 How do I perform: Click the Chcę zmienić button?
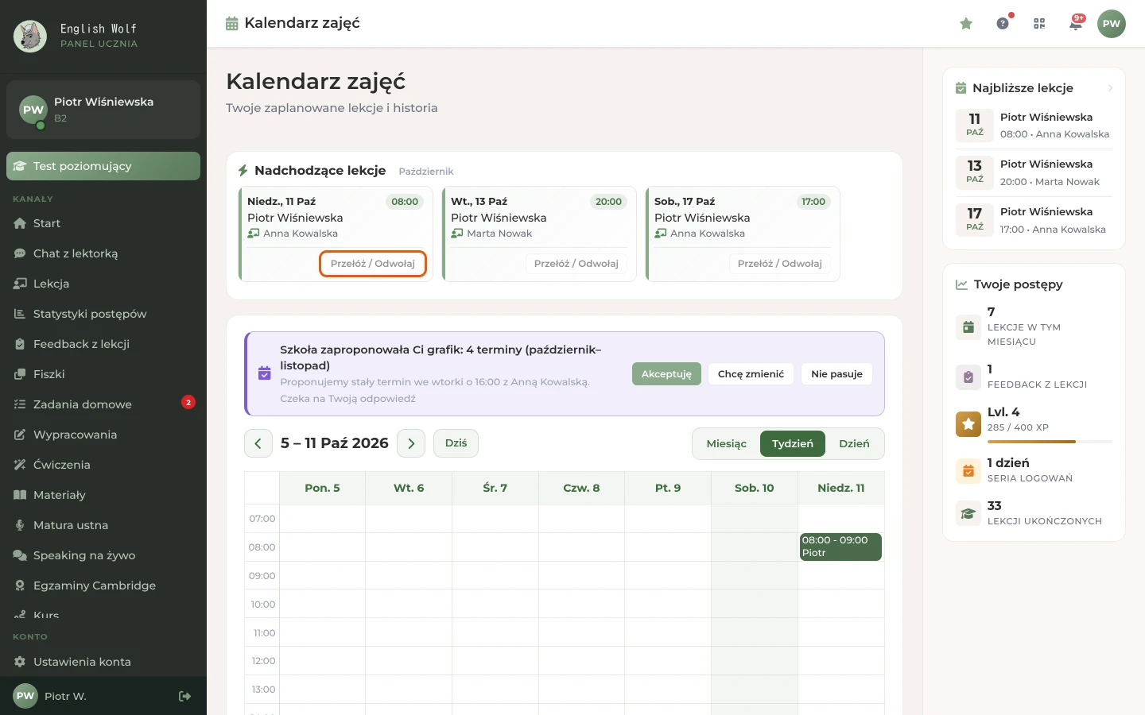click(751, 374)
